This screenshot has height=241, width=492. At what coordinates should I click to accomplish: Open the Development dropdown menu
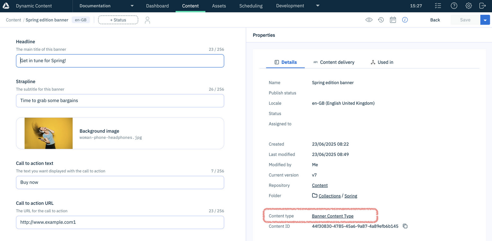click(x=317, y=5)
